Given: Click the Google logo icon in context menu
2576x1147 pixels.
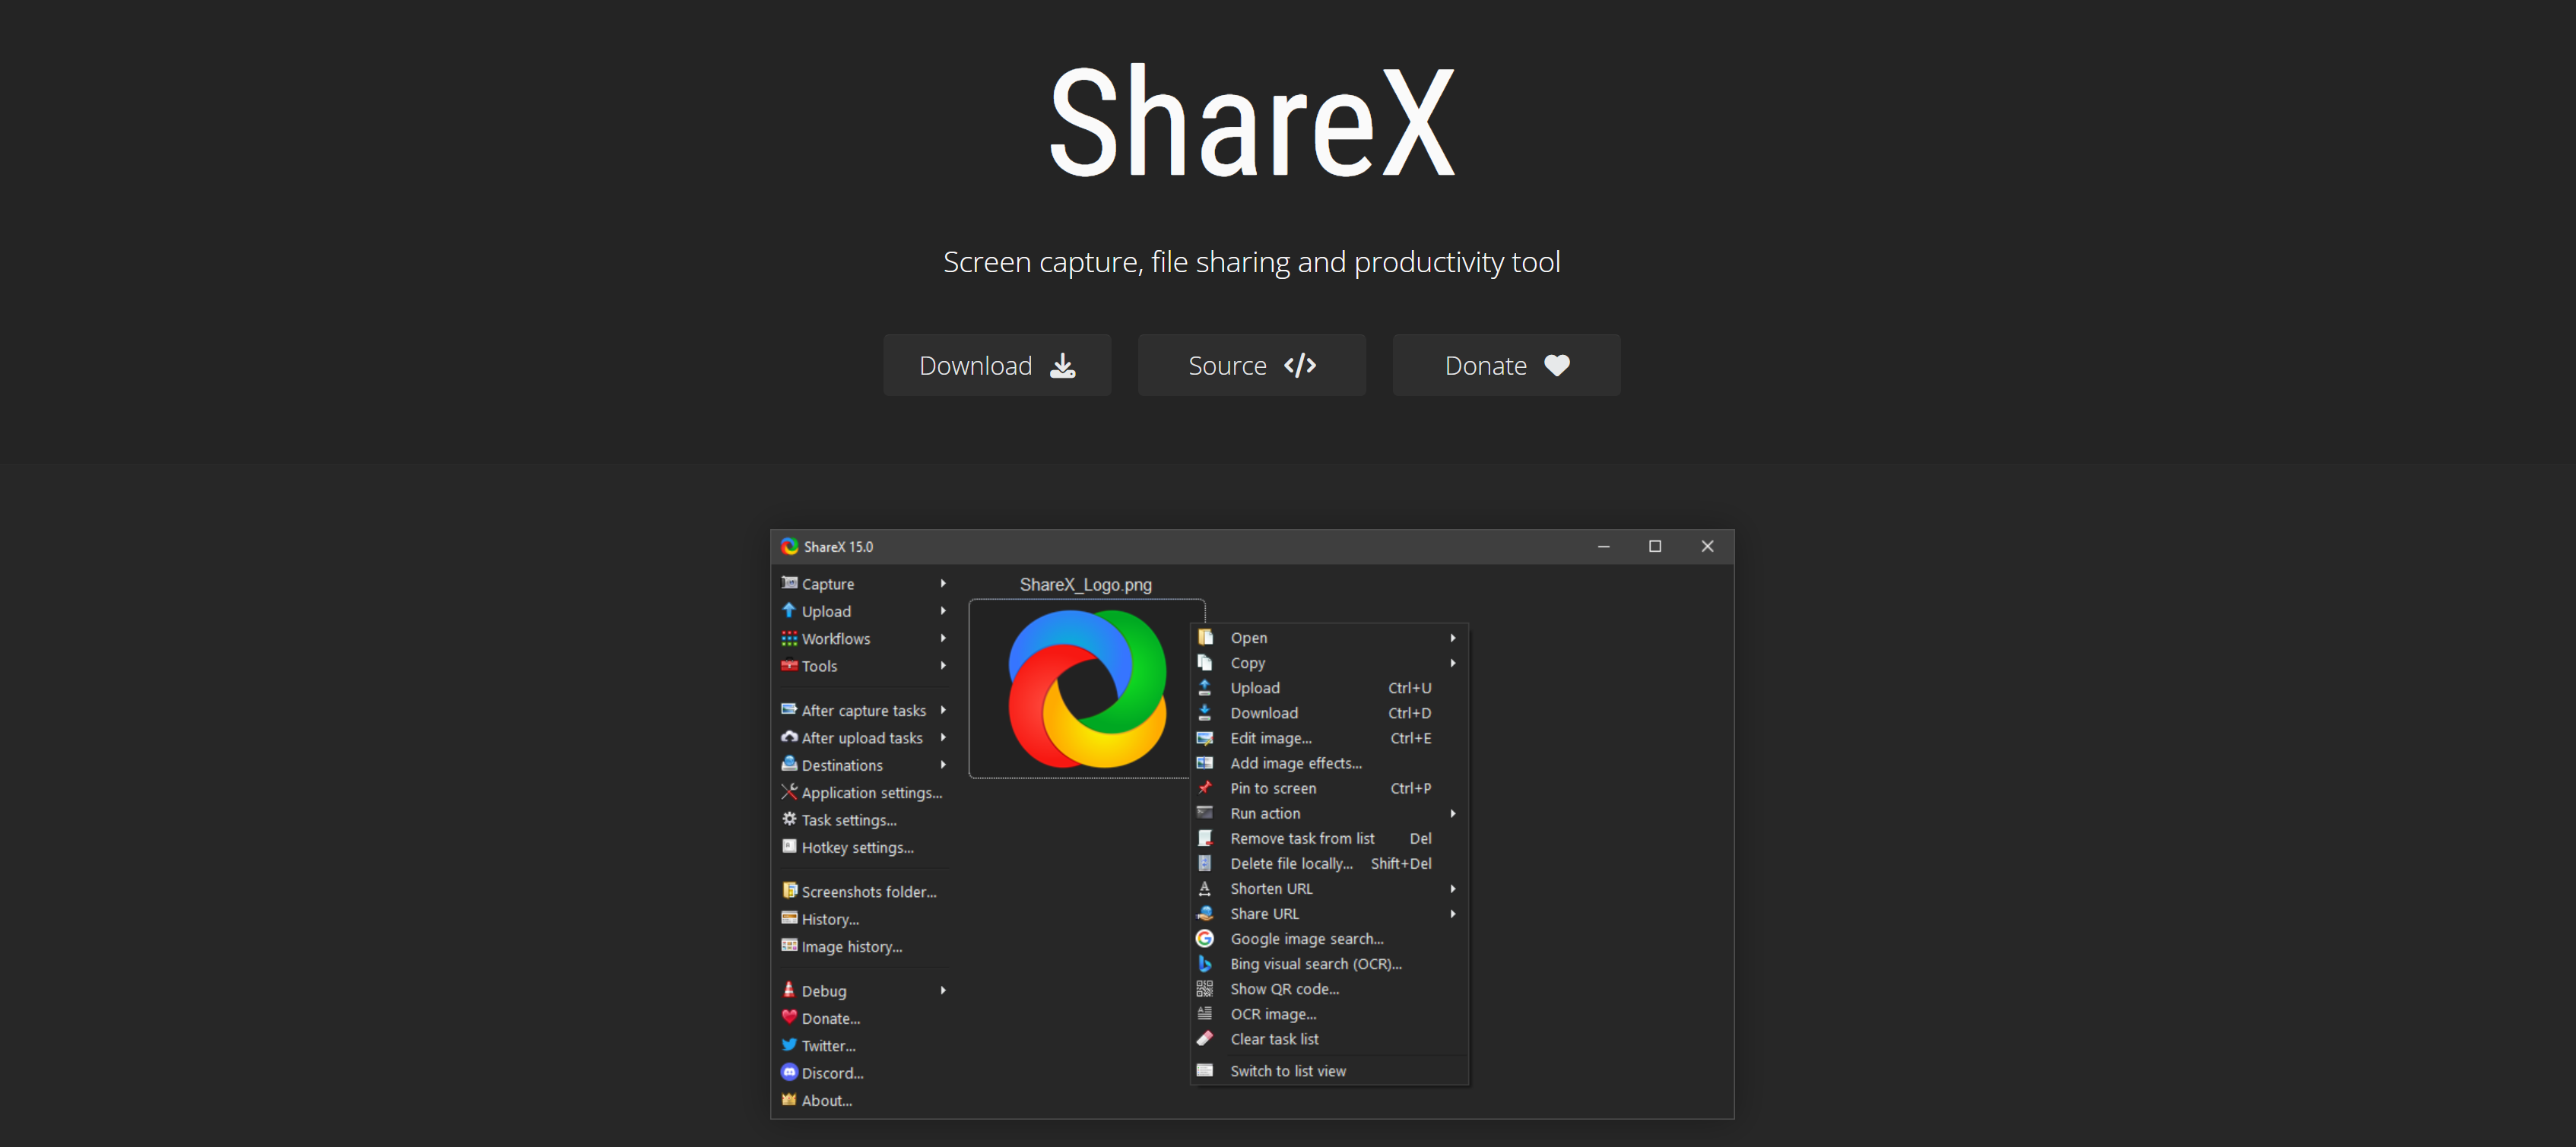Looking at the screenshot, I should 1205,938.
